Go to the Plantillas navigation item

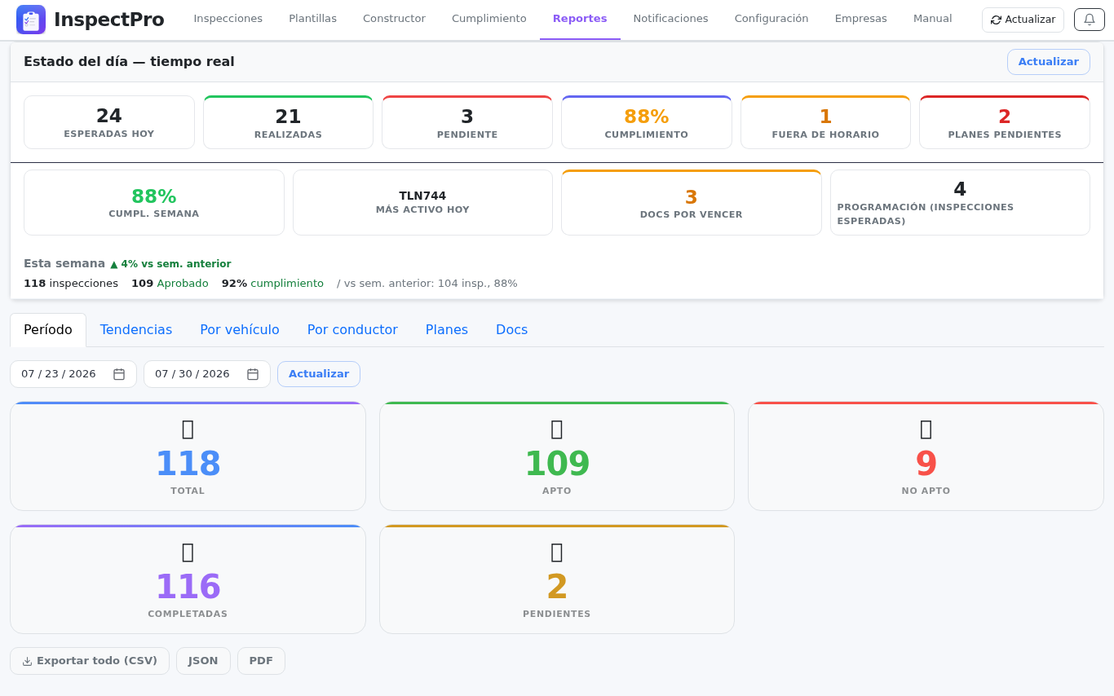pyautogui.click(x=312, y=19)
